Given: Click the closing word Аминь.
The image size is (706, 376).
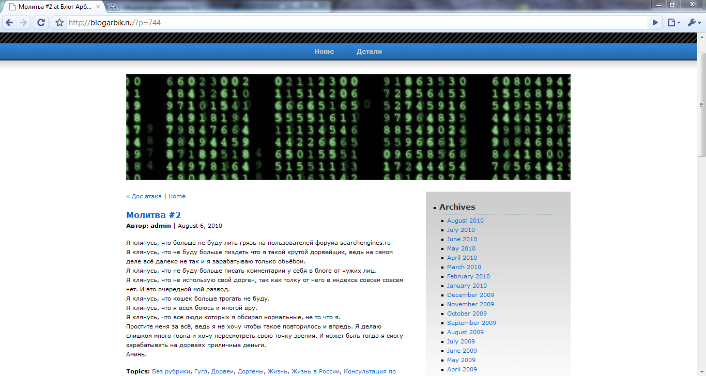Looking at the screenshot, I should pyautogui.click(x=136, y=354).
